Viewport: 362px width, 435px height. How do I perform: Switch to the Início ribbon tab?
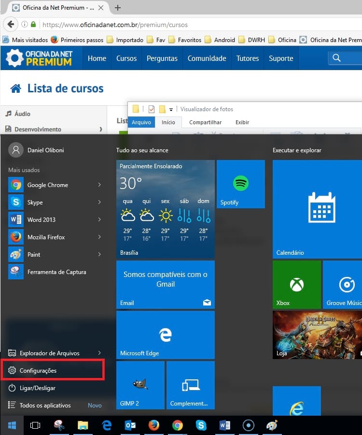pyautogui.click(x=168, y=122)
